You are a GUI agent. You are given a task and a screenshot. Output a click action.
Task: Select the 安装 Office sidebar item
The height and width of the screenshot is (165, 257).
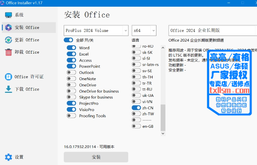(29, 27)
